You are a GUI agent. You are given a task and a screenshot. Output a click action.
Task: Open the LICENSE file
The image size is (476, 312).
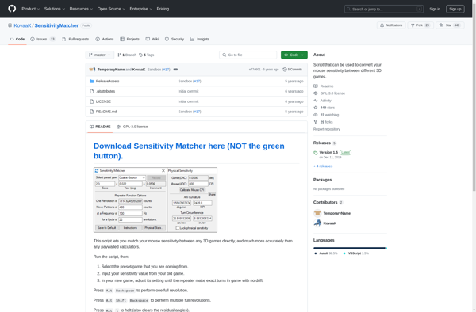coord(103,101)
